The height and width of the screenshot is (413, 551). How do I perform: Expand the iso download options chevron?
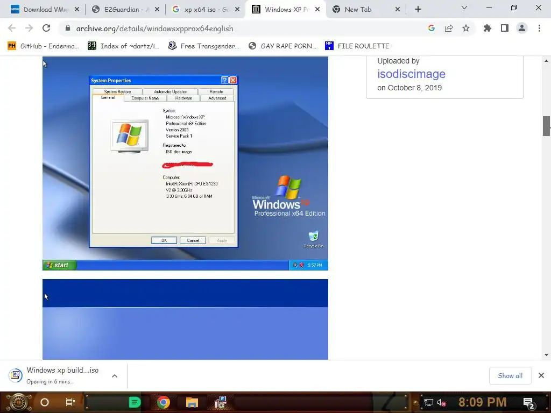pos(115,376)
